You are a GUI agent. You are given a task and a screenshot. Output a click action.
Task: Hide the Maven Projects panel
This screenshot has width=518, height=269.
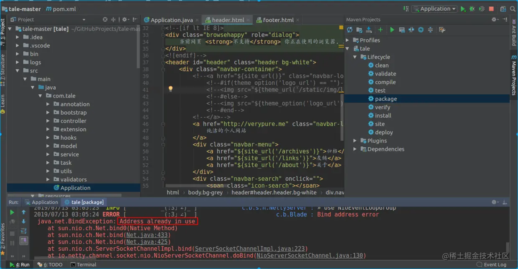[505, 20]
